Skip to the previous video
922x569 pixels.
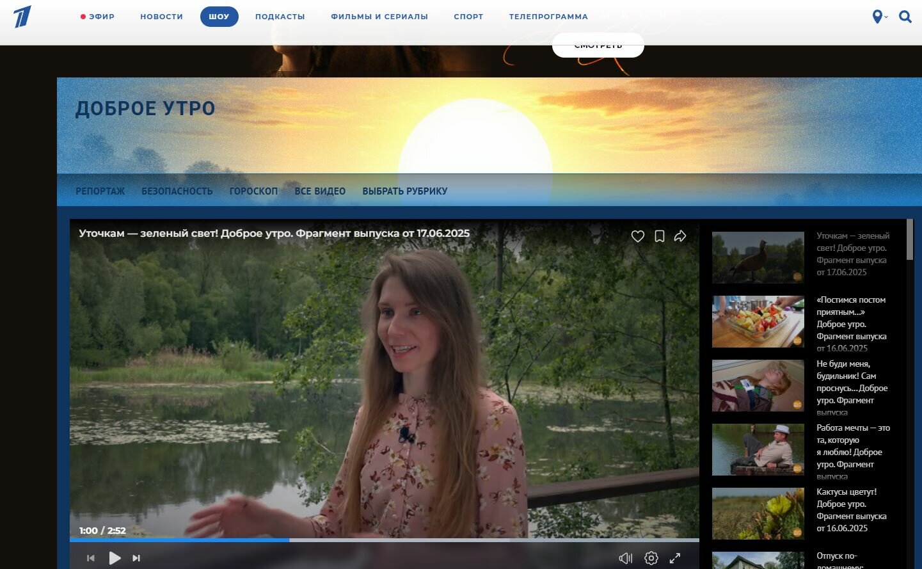click(x=91, y=558)
